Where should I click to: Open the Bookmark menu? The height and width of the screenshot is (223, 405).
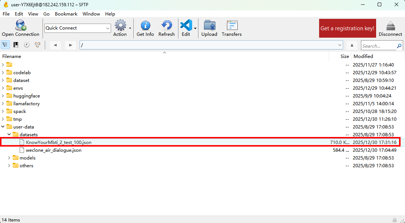(x=66, y=14)
